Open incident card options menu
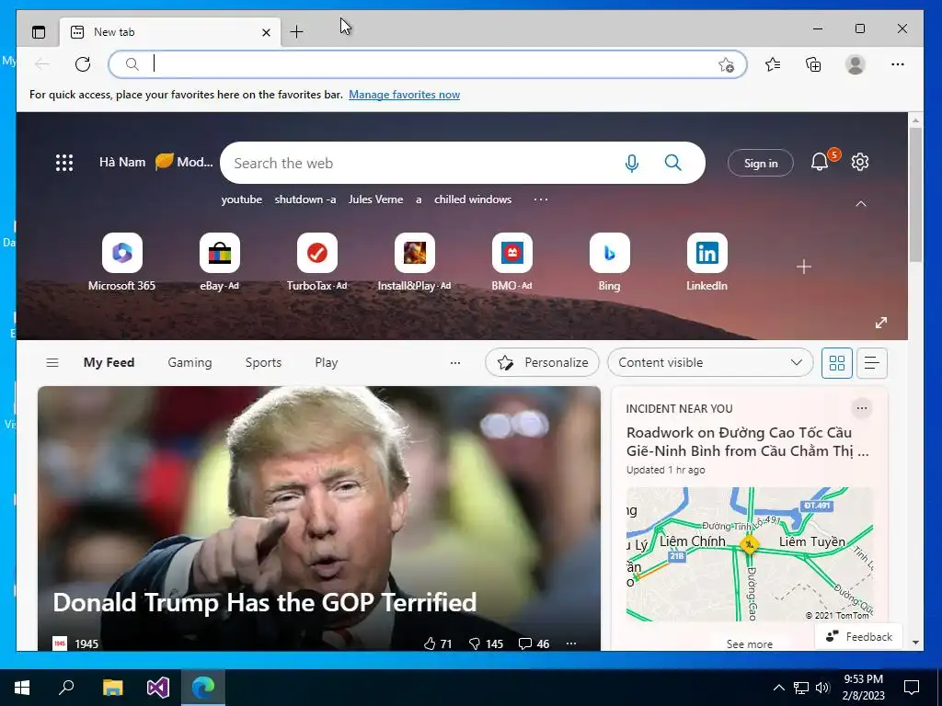Screen dimensions: 942x706 pyautogui.click(x=861, y=408)
